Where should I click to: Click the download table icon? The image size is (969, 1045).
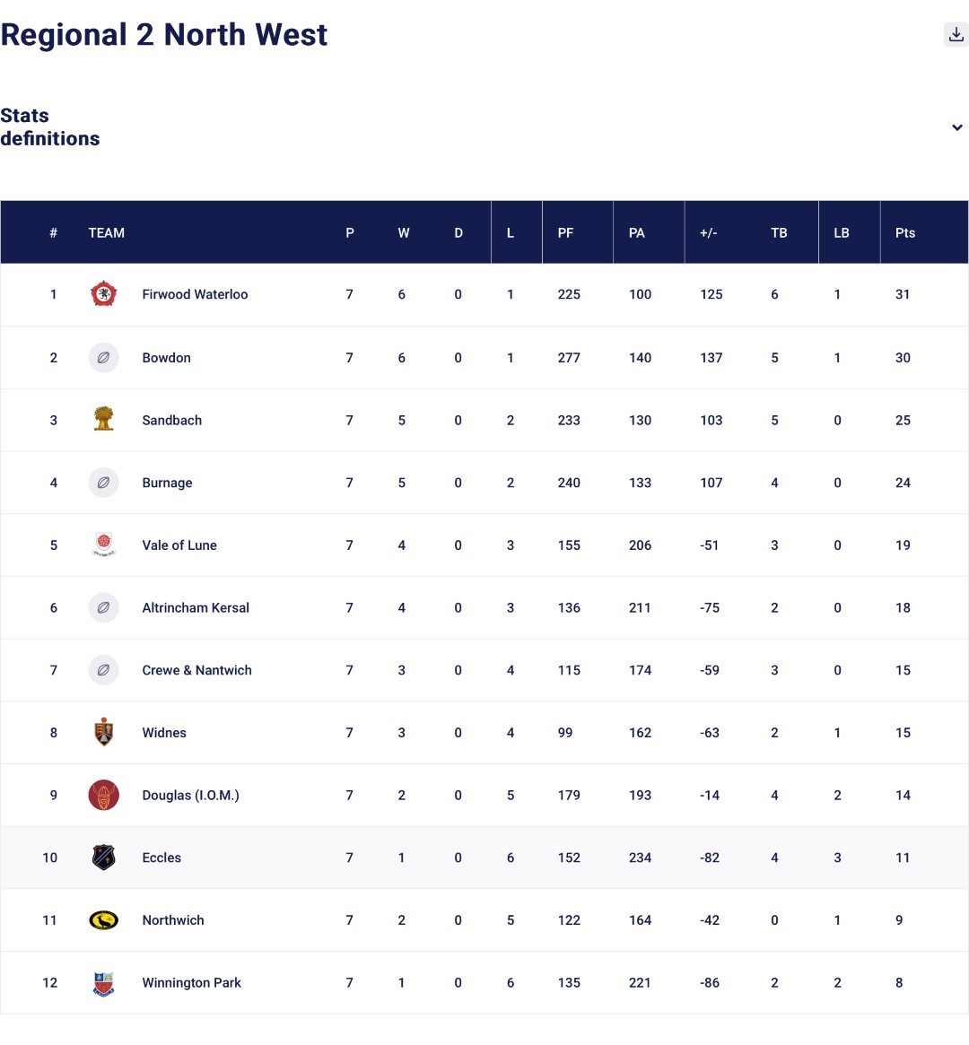click(956, 35)
